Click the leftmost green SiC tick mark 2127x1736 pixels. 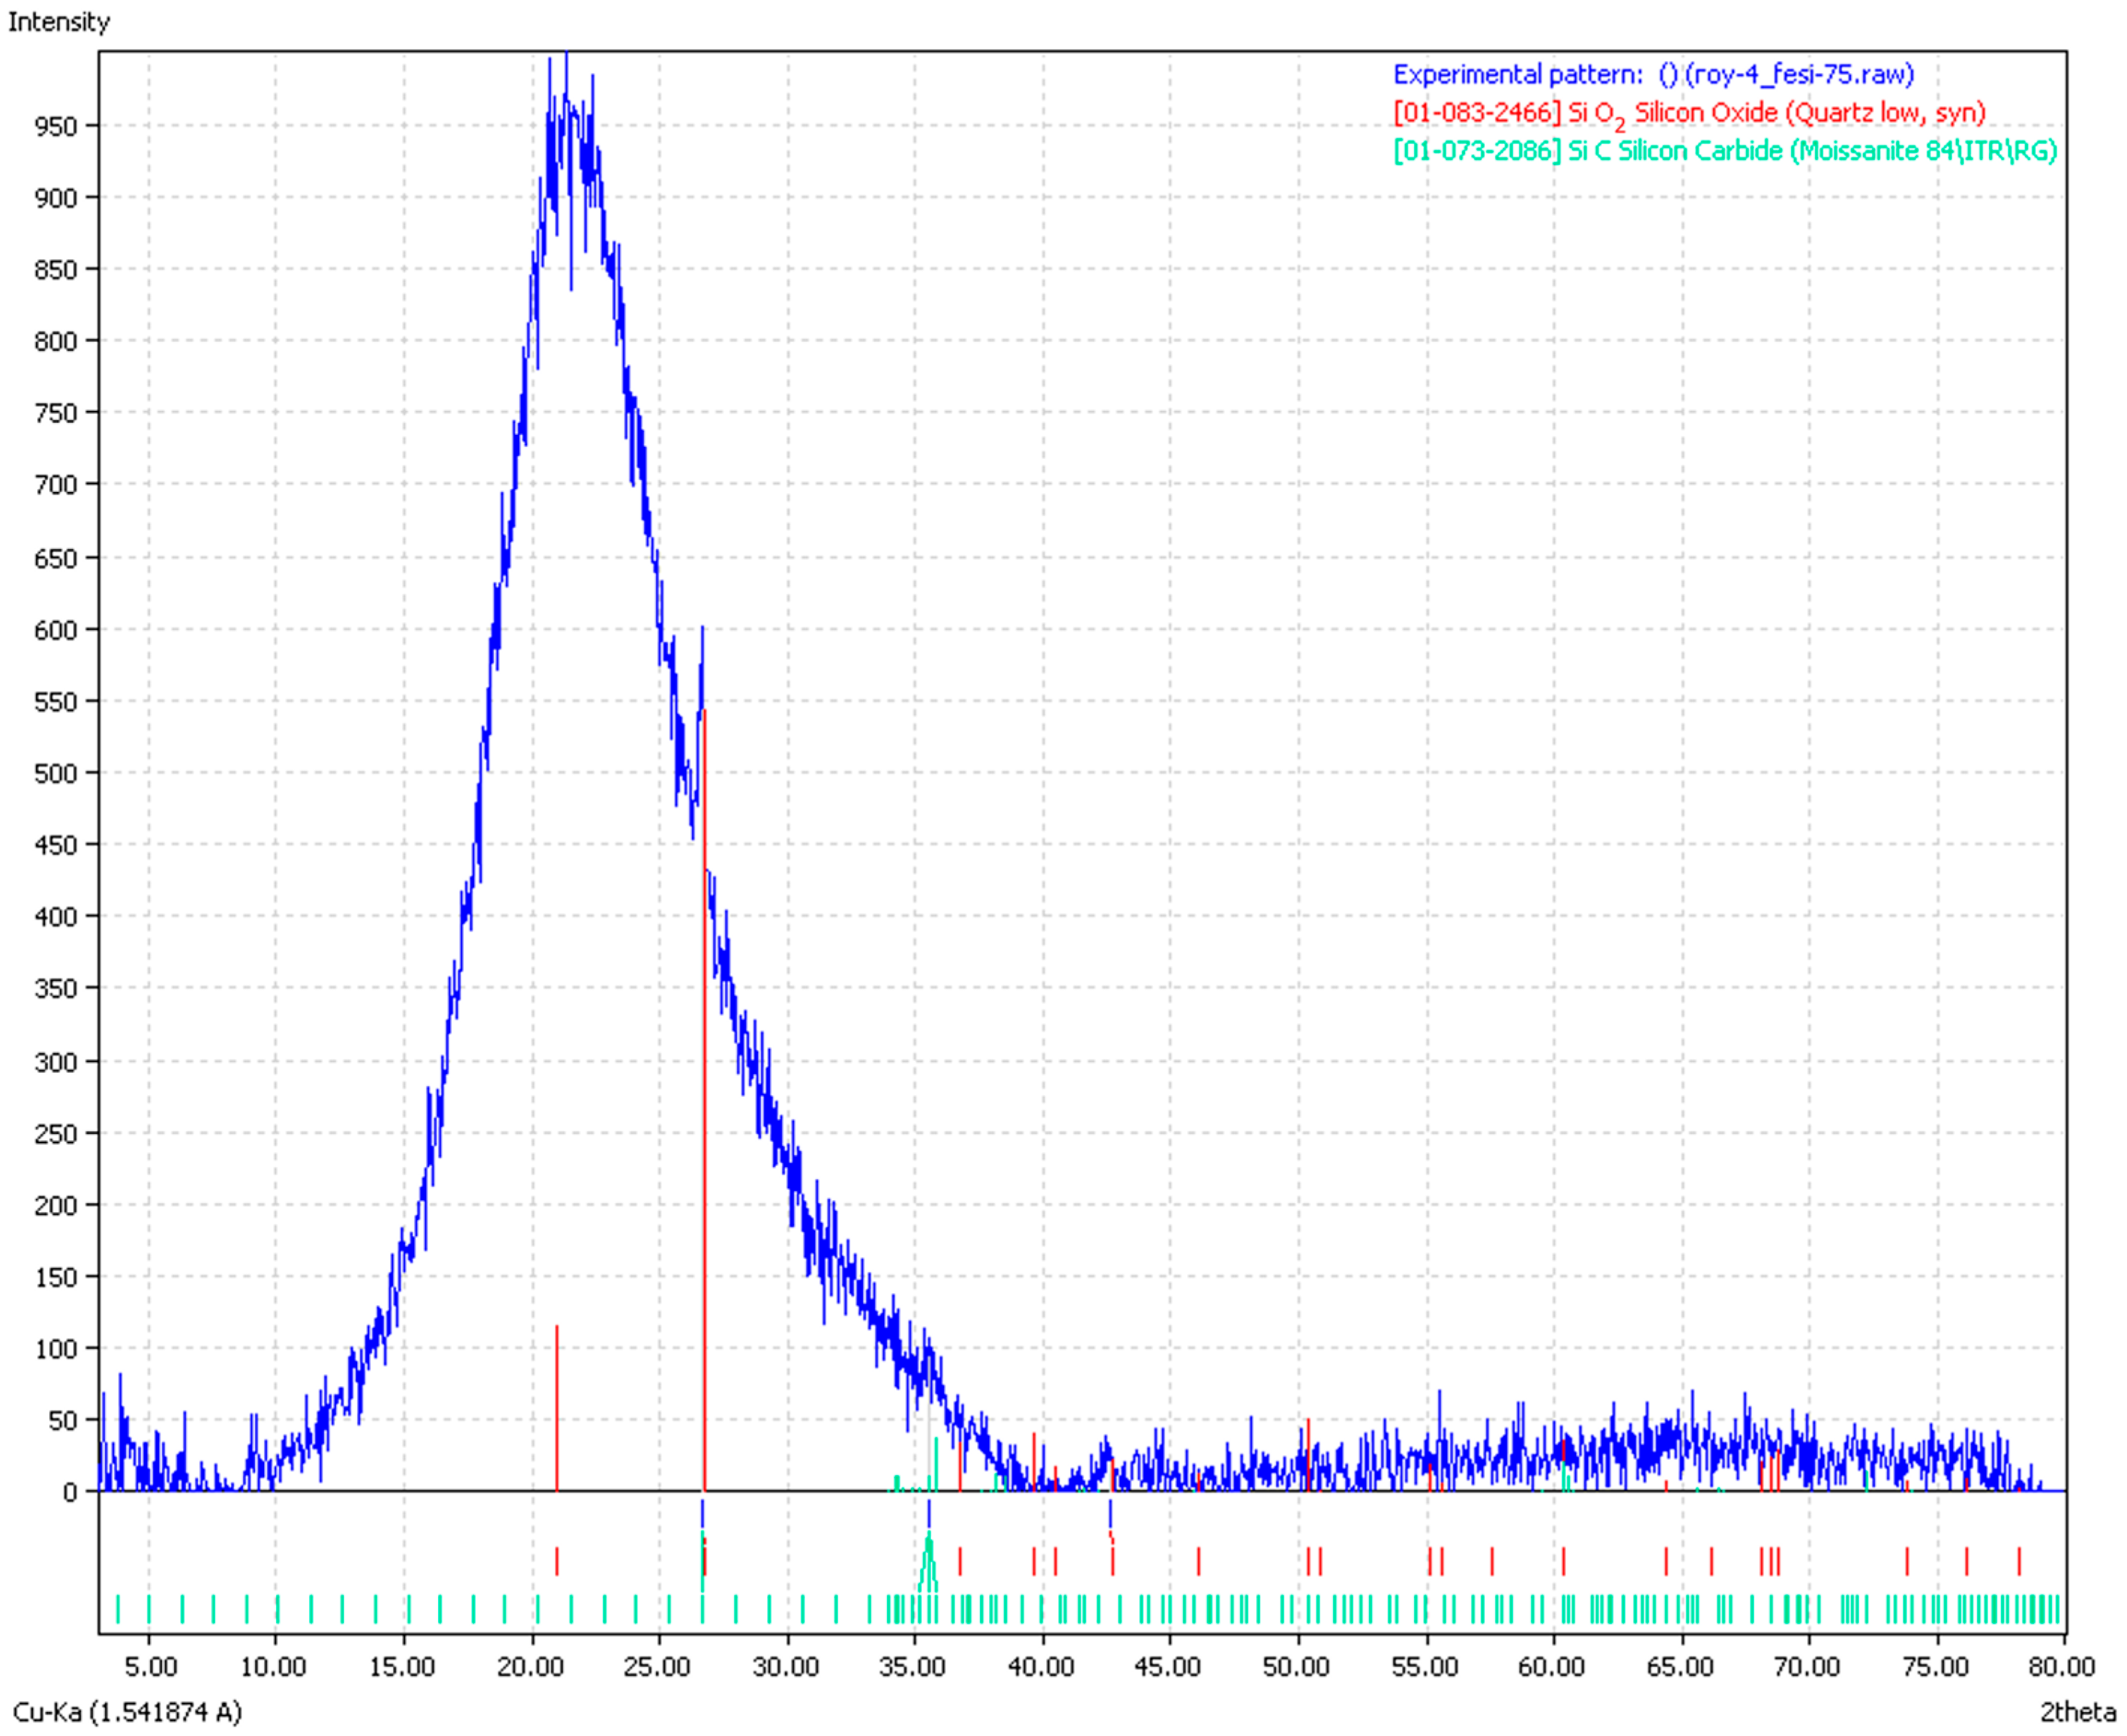click(x=117, y=1609)
